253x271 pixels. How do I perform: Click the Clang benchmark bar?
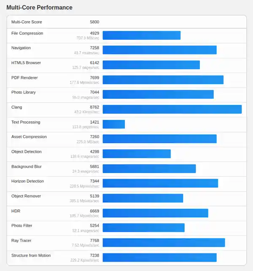tap(172, 109)
